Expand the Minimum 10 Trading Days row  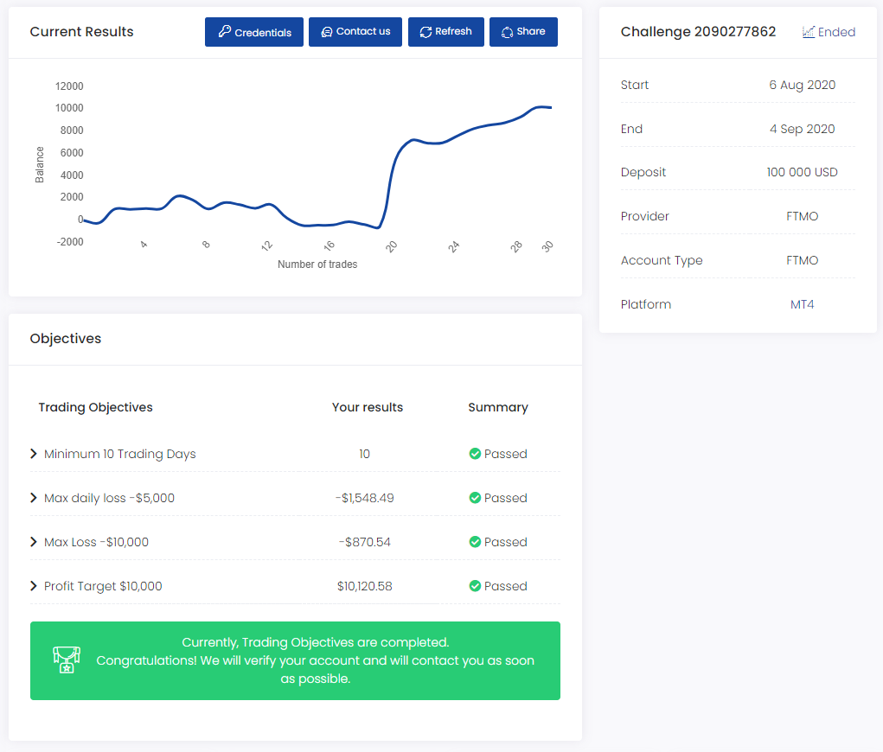(x=34, y=454)
